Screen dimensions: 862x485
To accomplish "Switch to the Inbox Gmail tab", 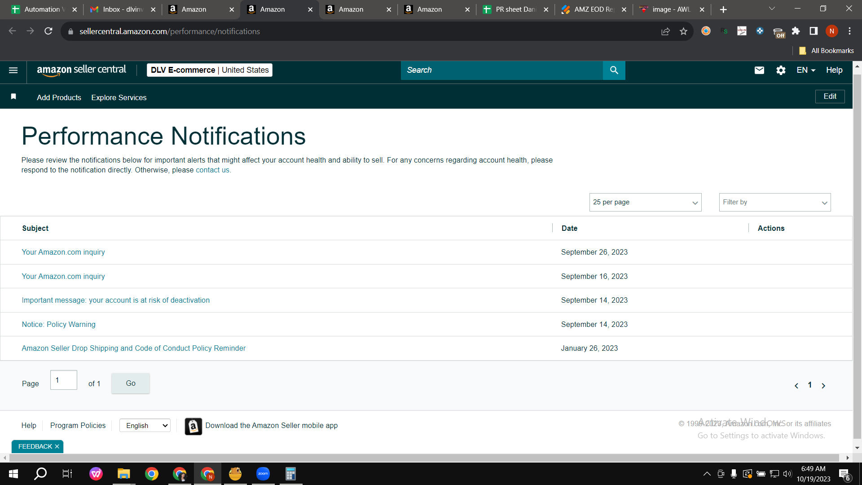I will pos(122,9).
